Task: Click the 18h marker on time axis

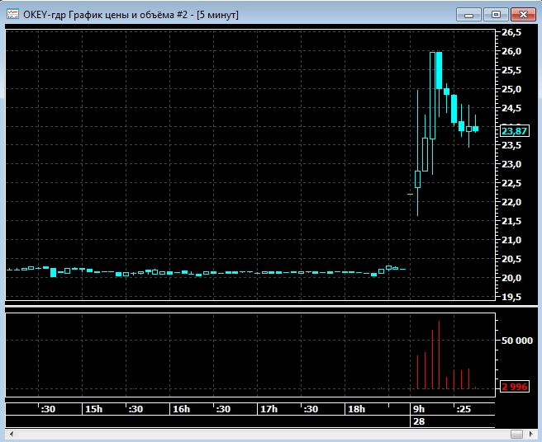Action: 356,409
